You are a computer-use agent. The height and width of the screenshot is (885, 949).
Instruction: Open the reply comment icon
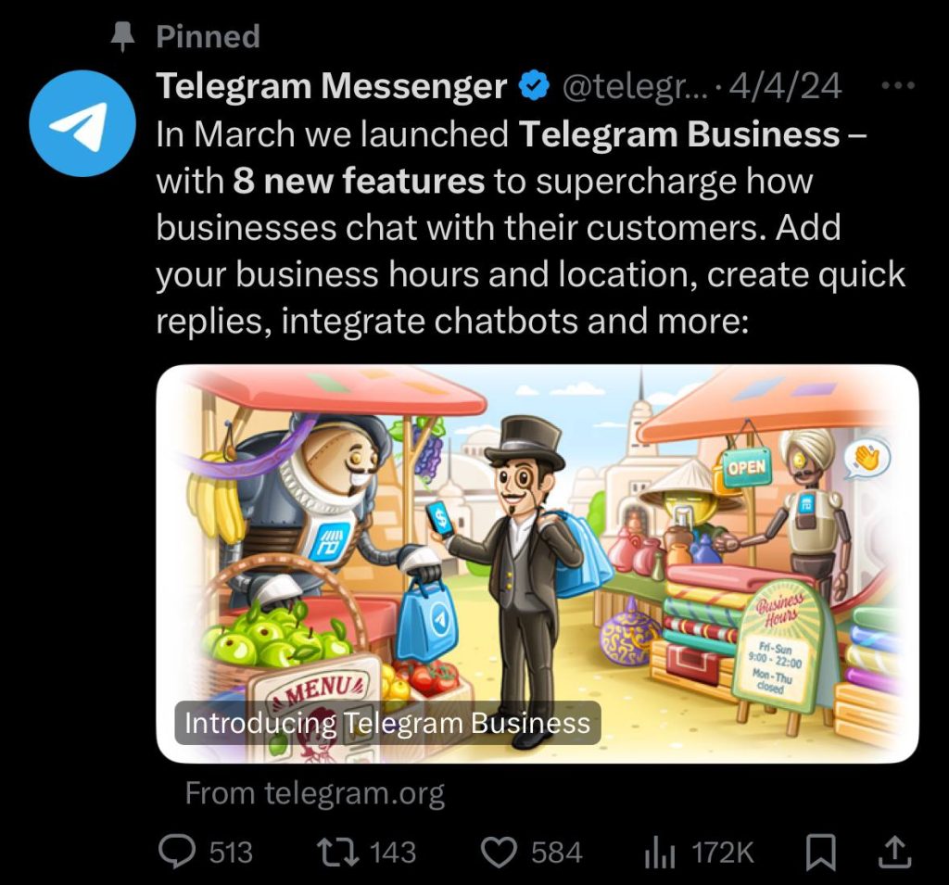click(x=177, y=852)
